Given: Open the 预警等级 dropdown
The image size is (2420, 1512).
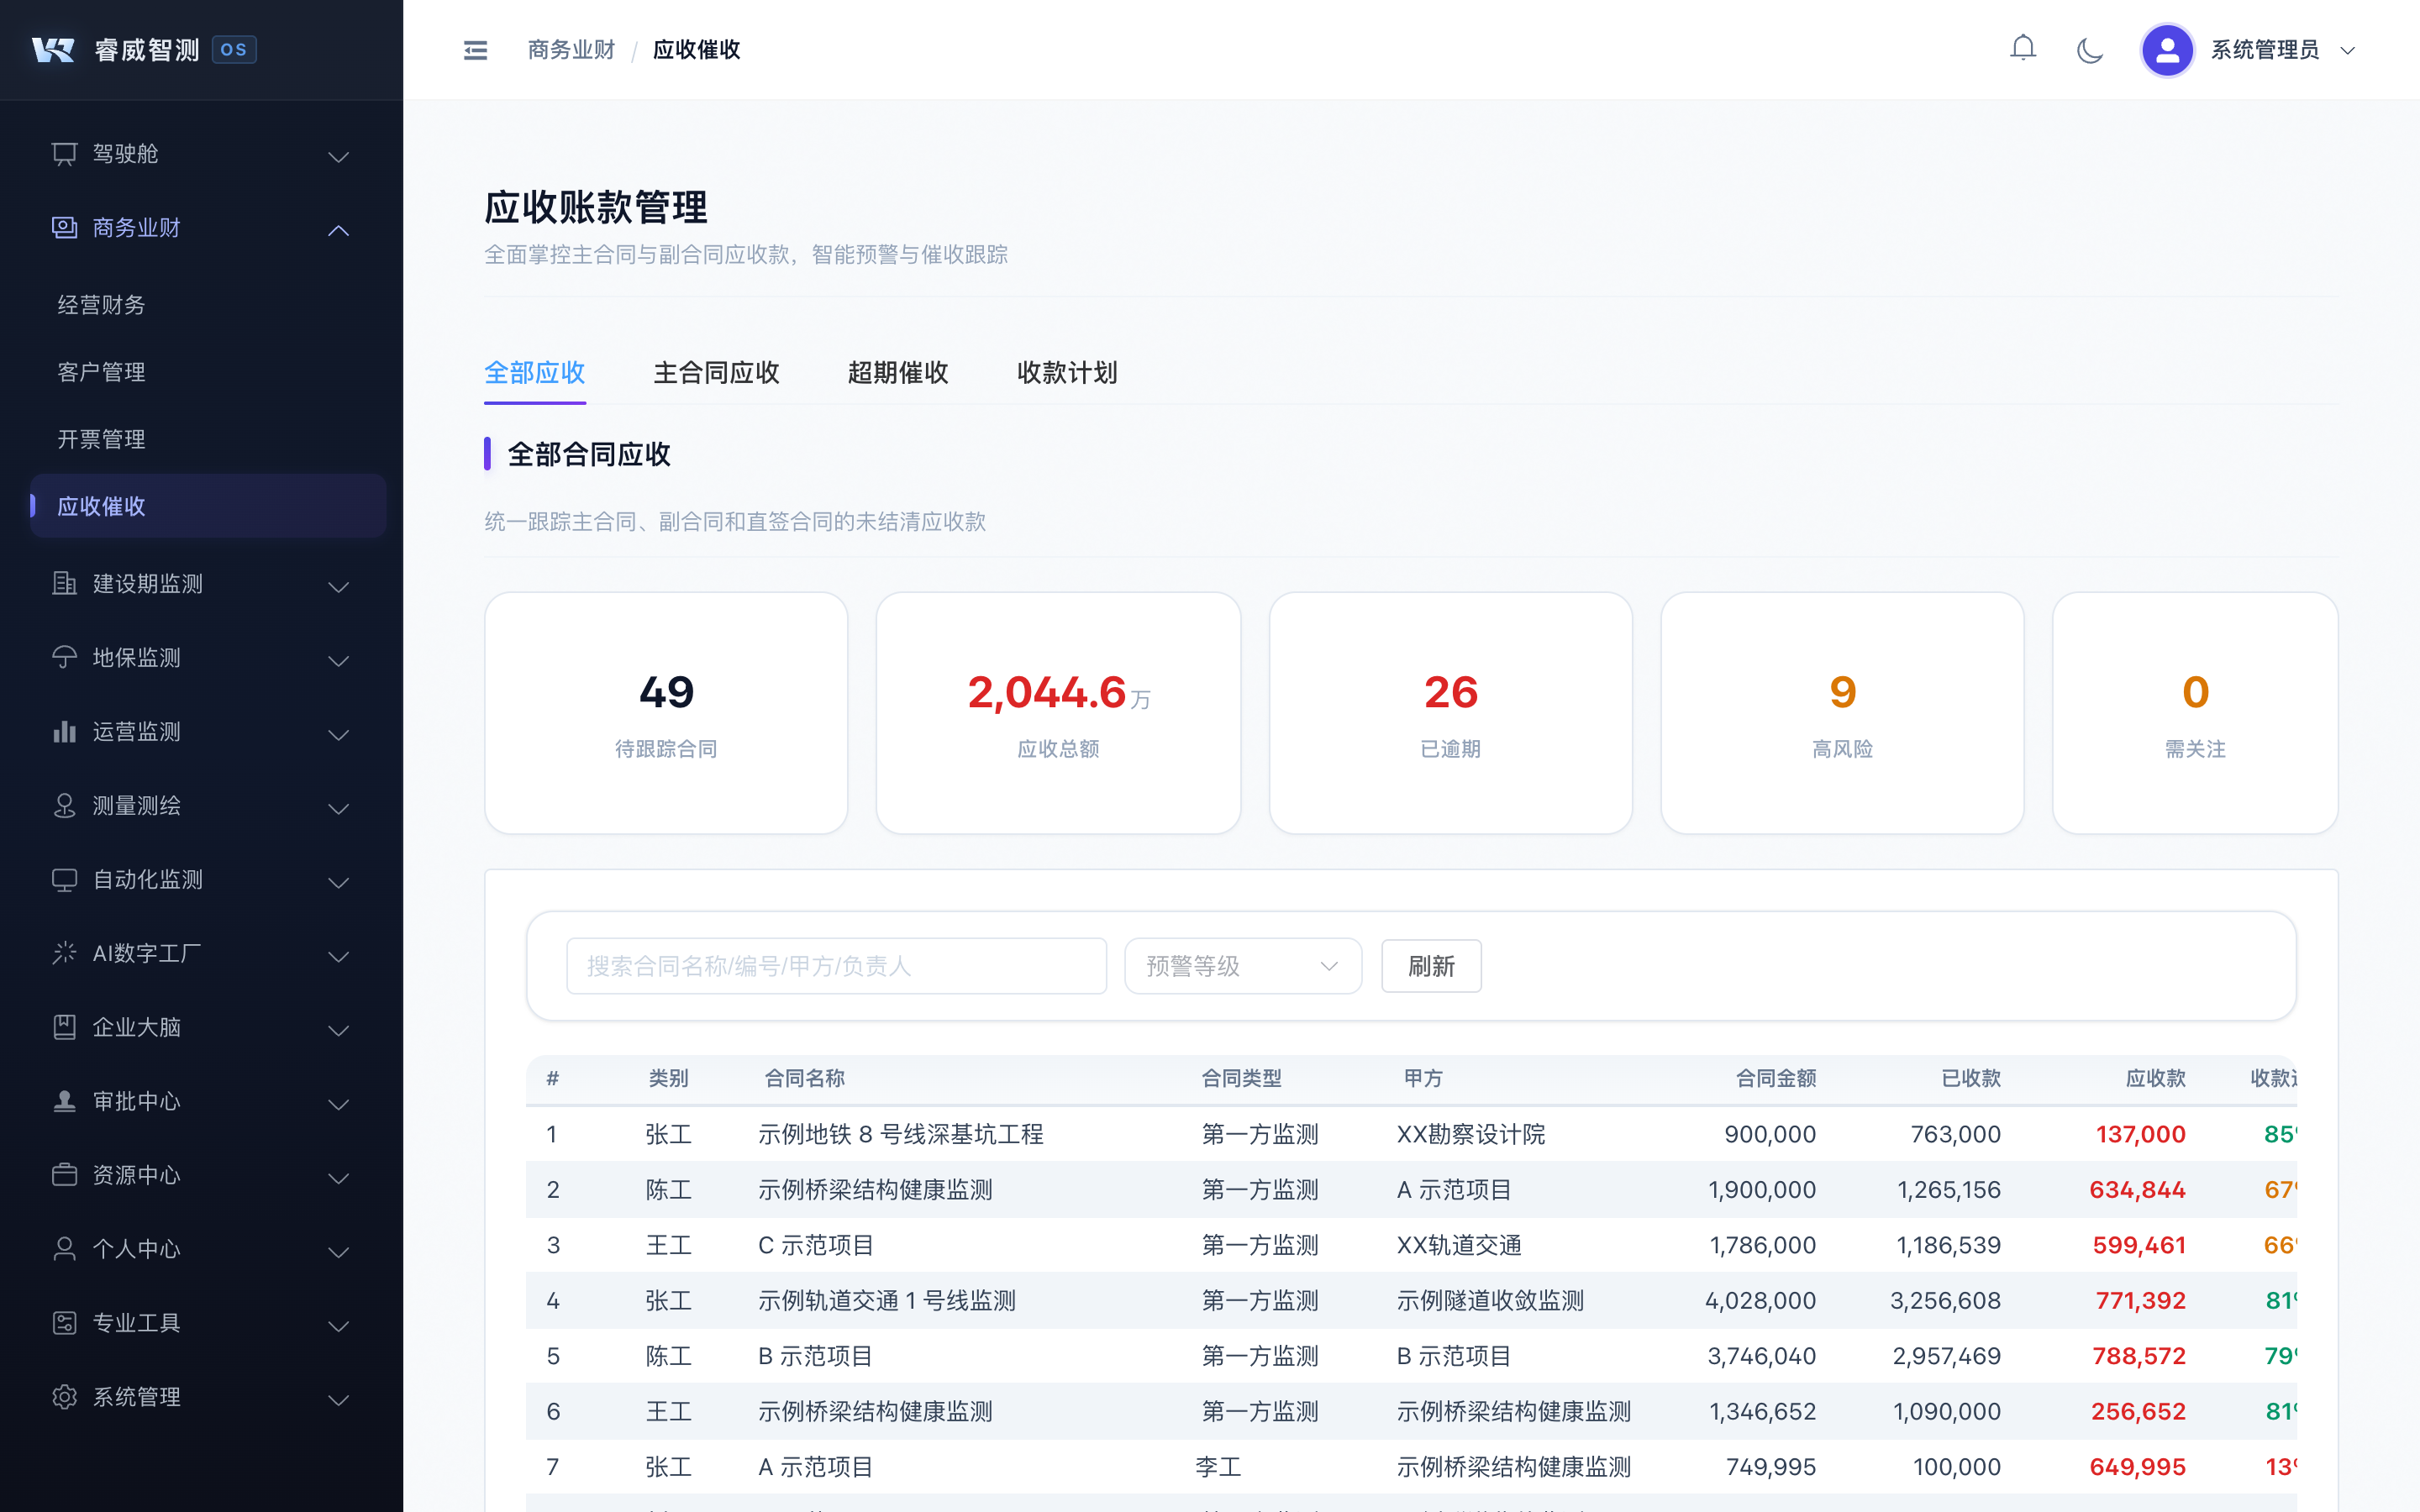Looking at the screenshot, I should click(1242, 966).
